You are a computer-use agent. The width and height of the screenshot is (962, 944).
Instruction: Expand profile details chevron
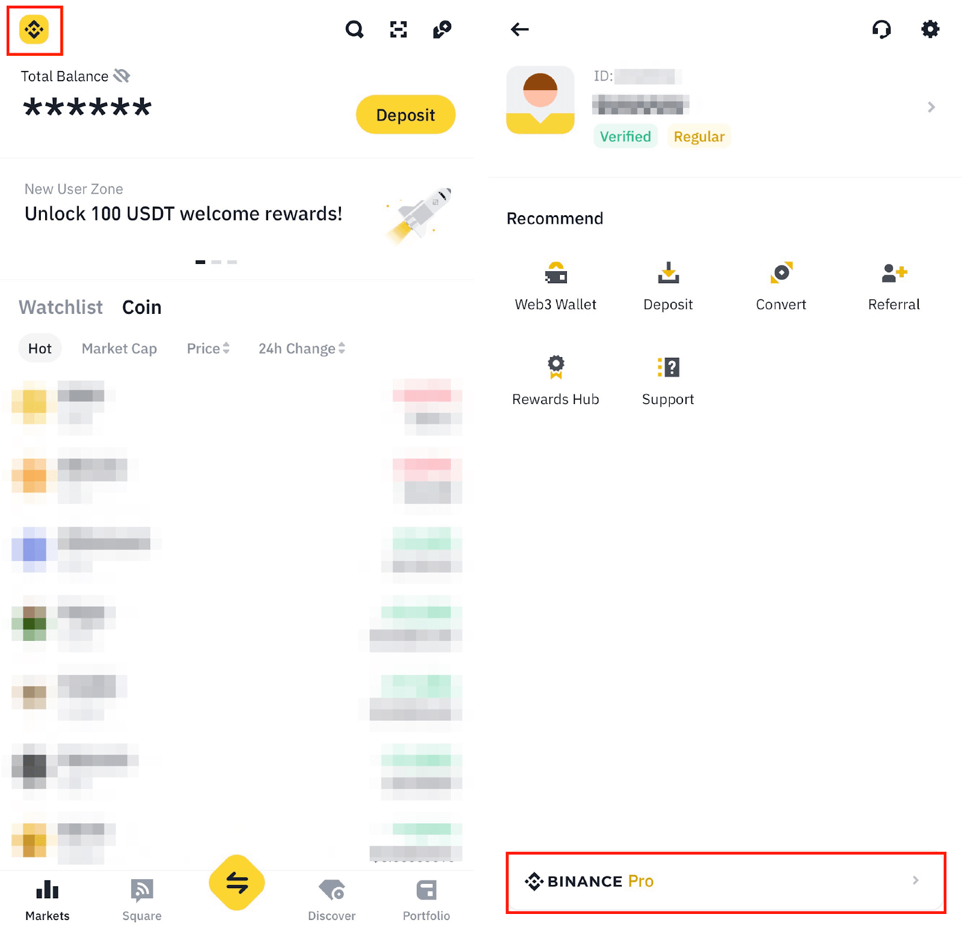(931, 107)
